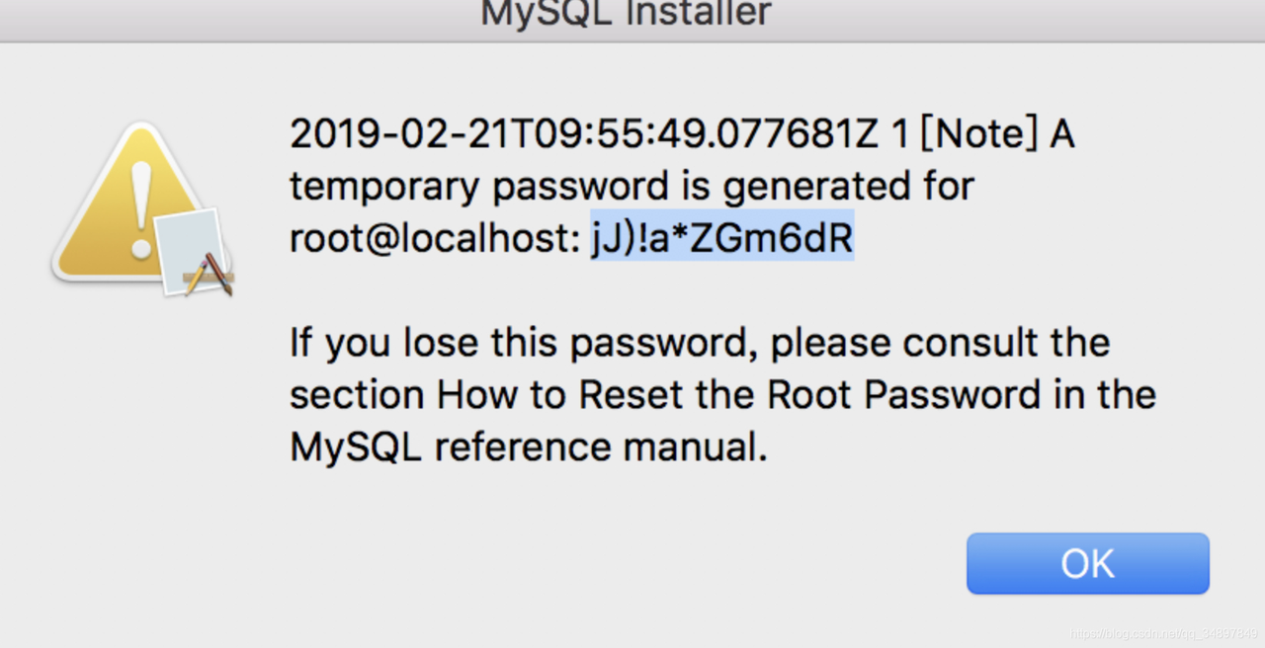
Task: Click the highlighted temporary password jJ)!a*ZGm6dR
Action: click(722, 239)
